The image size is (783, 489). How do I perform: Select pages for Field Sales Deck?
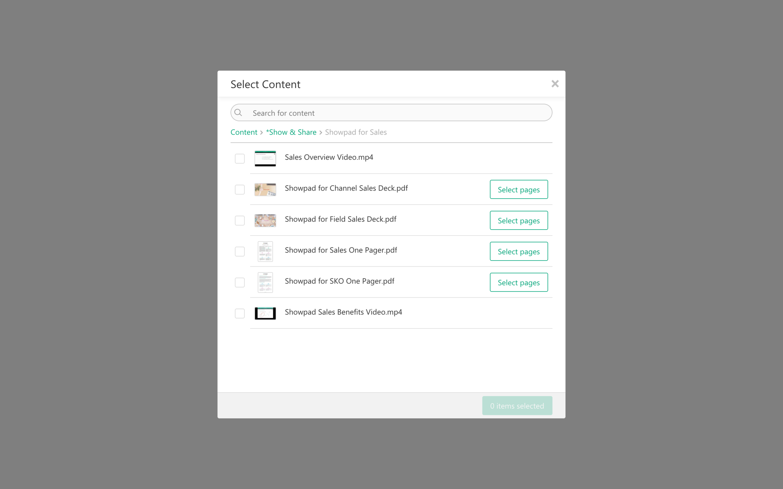coord(519,221)
